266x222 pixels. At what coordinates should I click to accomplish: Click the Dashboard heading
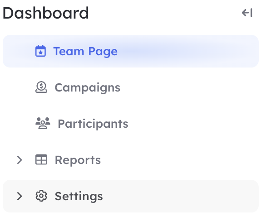click(46, 13)
